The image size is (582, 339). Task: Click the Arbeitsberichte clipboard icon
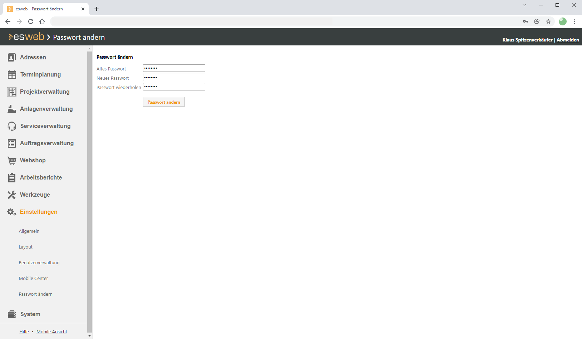(12, 177)
